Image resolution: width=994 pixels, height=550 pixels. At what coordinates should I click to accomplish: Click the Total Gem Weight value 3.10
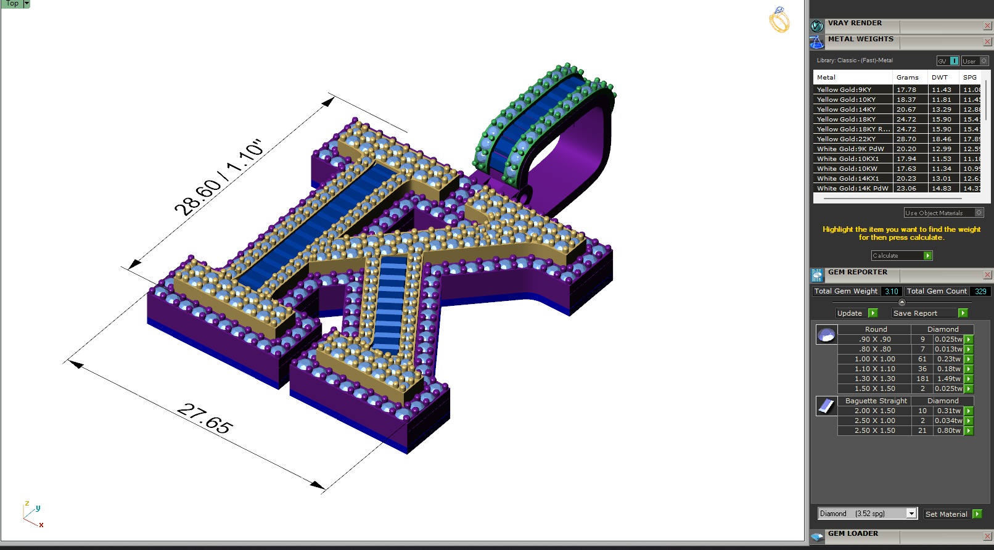pyautogui.click(x=891, y=291)
